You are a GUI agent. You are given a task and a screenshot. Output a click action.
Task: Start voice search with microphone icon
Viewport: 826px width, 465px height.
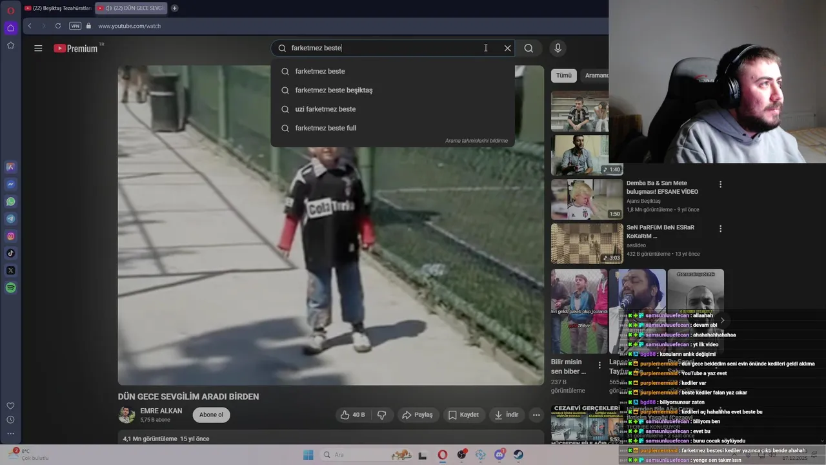pyautogui.click(x=558, y=48)
